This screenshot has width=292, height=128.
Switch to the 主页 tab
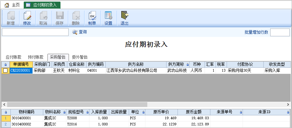[x=12, y=5]
